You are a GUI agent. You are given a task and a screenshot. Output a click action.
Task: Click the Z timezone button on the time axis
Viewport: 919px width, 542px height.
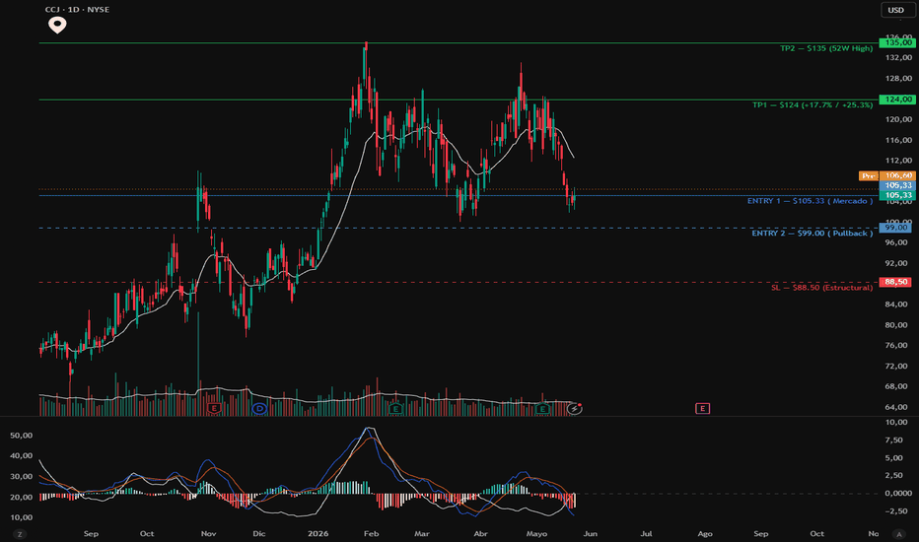pos(20,534)
